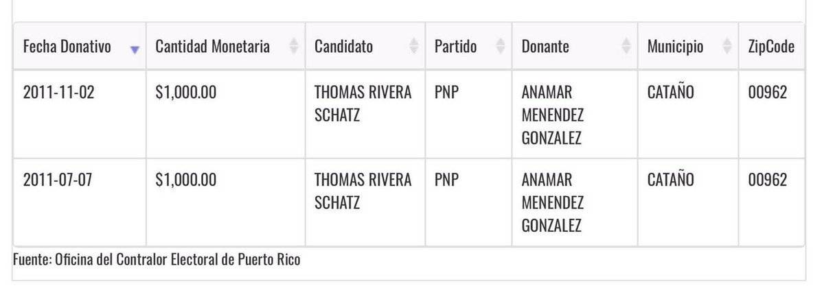824x286 pixels.
Task: Click first row $1,000.00 amount
Action: point(186,93)
